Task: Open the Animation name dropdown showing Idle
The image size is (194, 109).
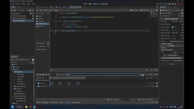Action: (x=104, y=75)
